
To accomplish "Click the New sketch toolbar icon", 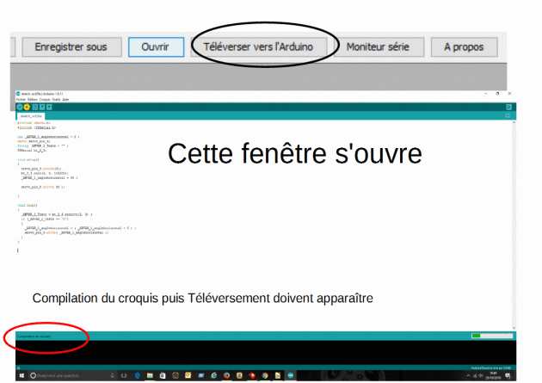I will point(34,107).
